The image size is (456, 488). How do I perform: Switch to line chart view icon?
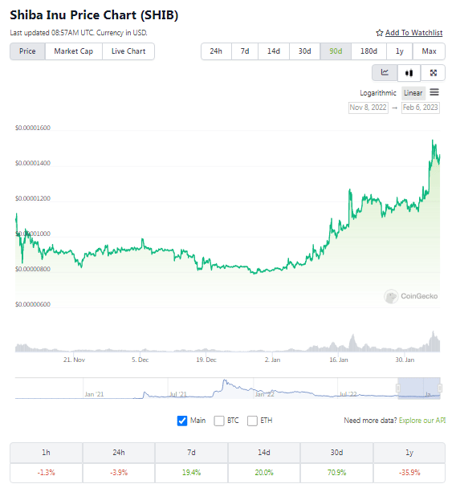tap(385, 72)
